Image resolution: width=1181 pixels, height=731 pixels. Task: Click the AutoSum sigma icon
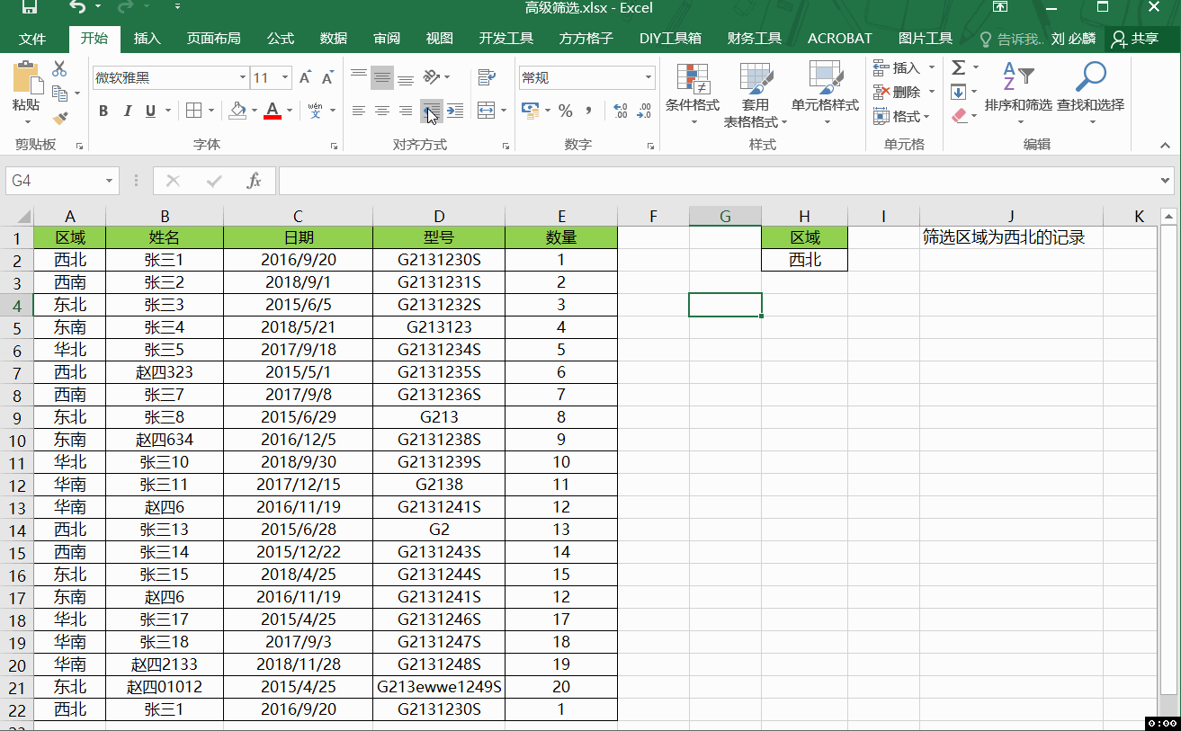[x=959, y=68]
